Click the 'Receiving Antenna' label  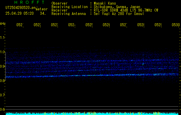coord(69,14)
